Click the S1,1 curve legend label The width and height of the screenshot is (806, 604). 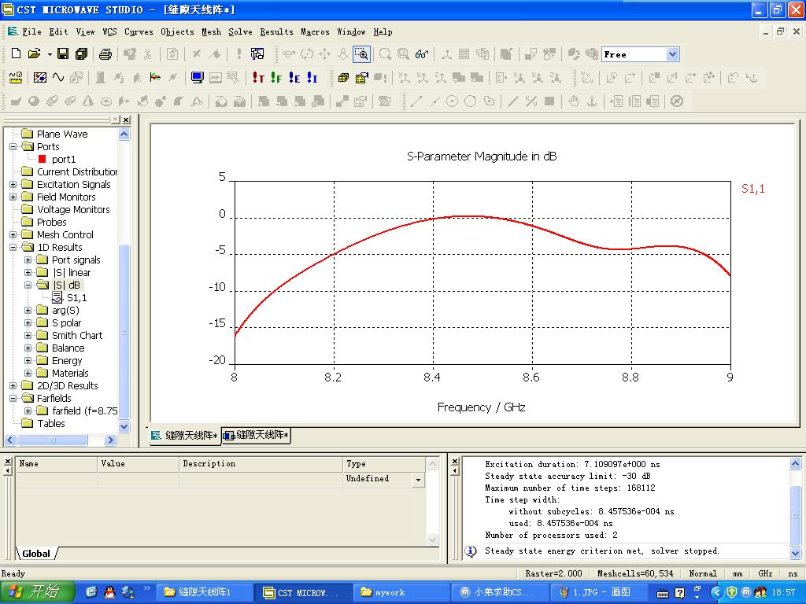[753, 189]
